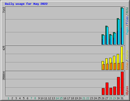130x101 pixels.
Task: Click the orange Sites bar for day 31
Action: coord(123,66)
